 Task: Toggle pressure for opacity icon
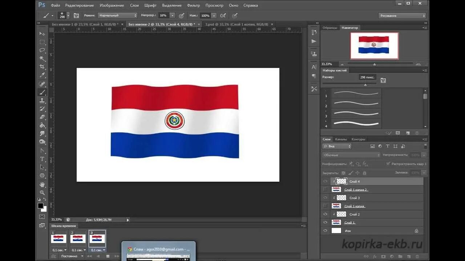181,16
